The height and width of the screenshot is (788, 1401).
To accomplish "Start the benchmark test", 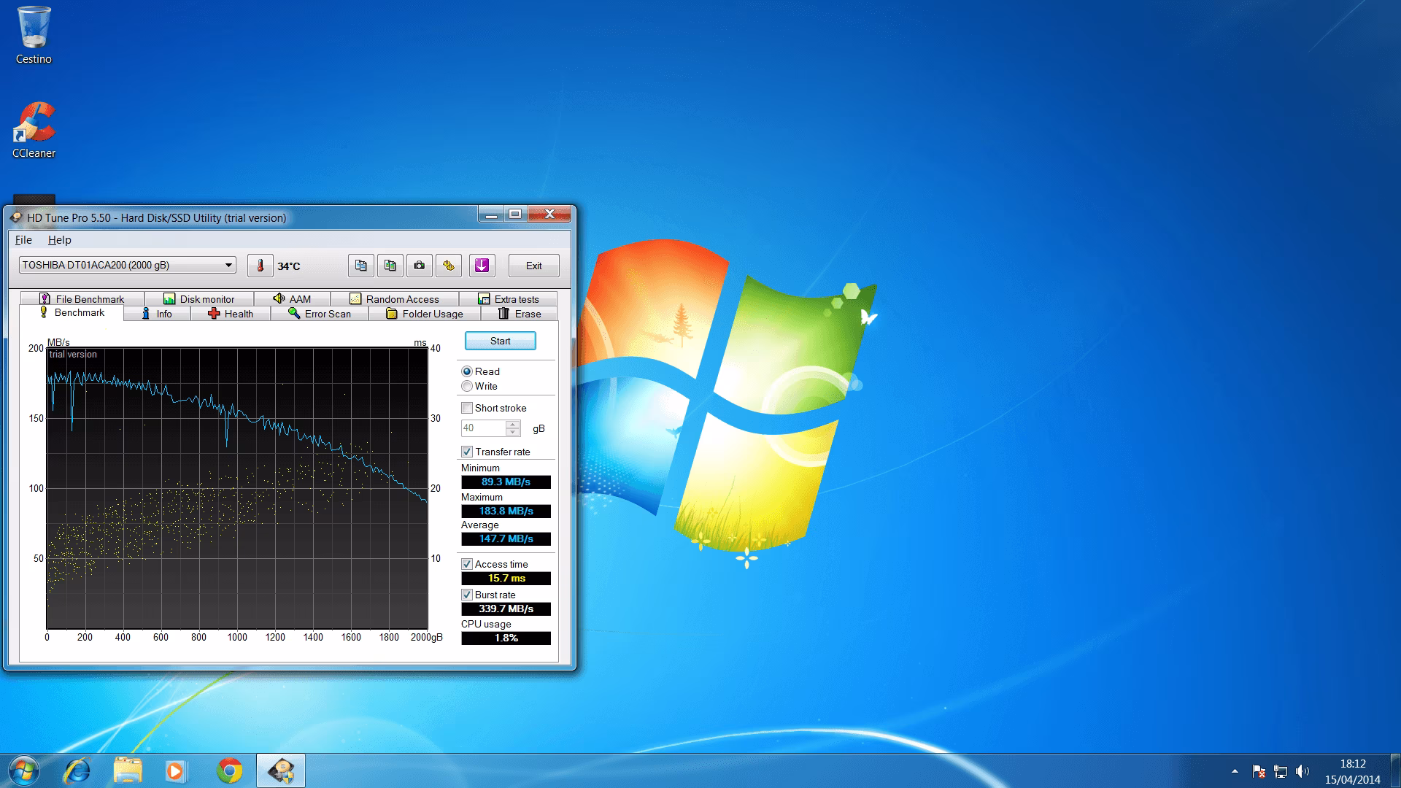I will click(x=501, y=341).
